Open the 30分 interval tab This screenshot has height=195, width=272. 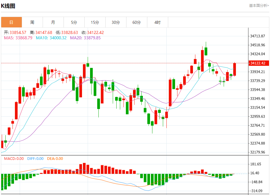coord(116,22)
